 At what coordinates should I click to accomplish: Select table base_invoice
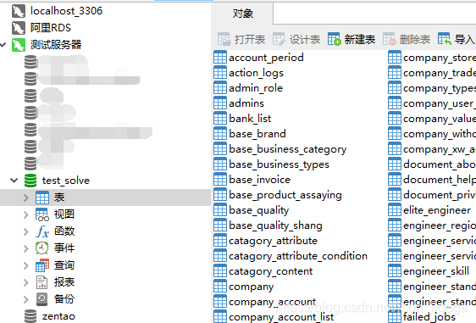(259, 180)
